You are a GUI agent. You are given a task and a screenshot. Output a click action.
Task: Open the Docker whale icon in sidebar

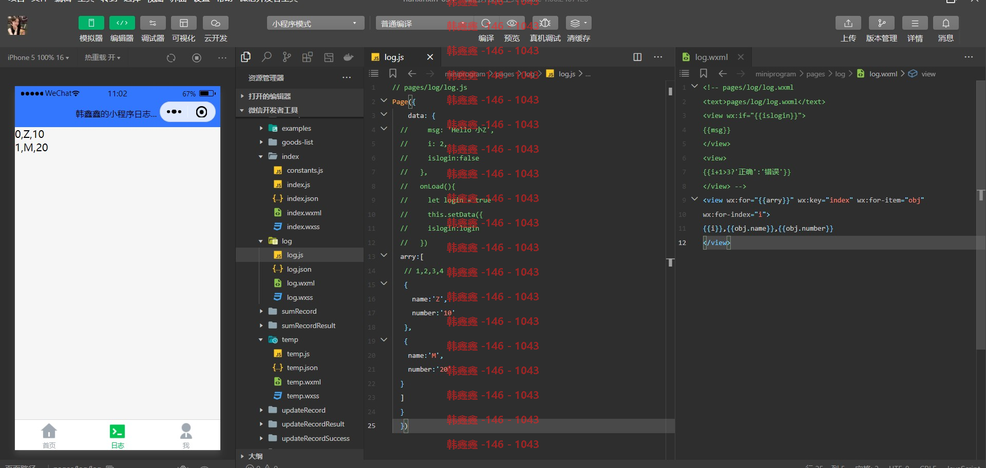pos(349,57)
